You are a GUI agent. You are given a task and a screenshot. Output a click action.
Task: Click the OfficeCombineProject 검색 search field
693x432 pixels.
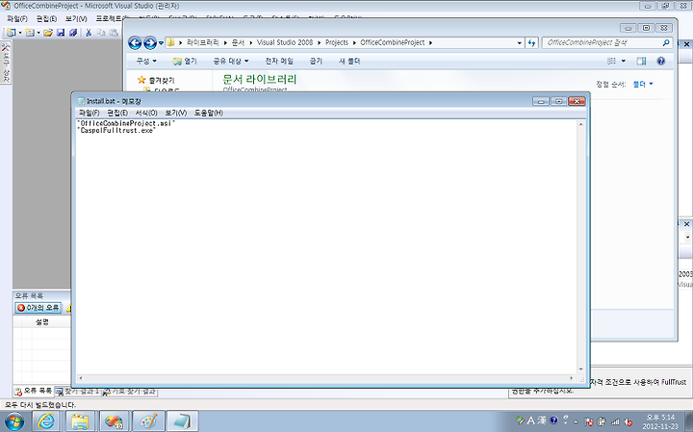tap(602, 42)
